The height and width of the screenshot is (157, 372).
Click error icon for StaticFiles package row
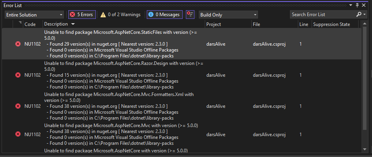click(x=18, y=44)
